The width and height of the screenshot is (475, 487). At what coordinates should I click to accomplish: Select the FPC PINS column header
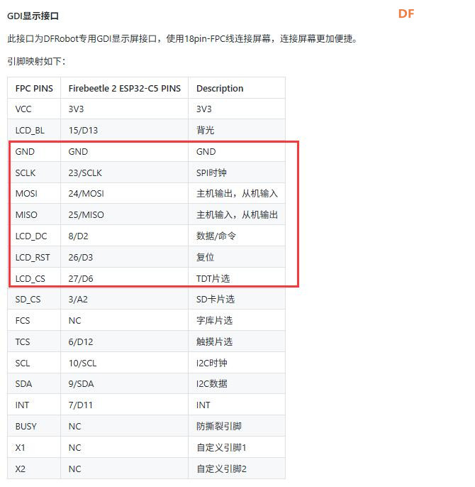35,89
